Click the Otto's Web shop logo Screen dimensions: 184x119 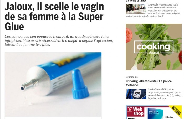click(x=136, y=111)
